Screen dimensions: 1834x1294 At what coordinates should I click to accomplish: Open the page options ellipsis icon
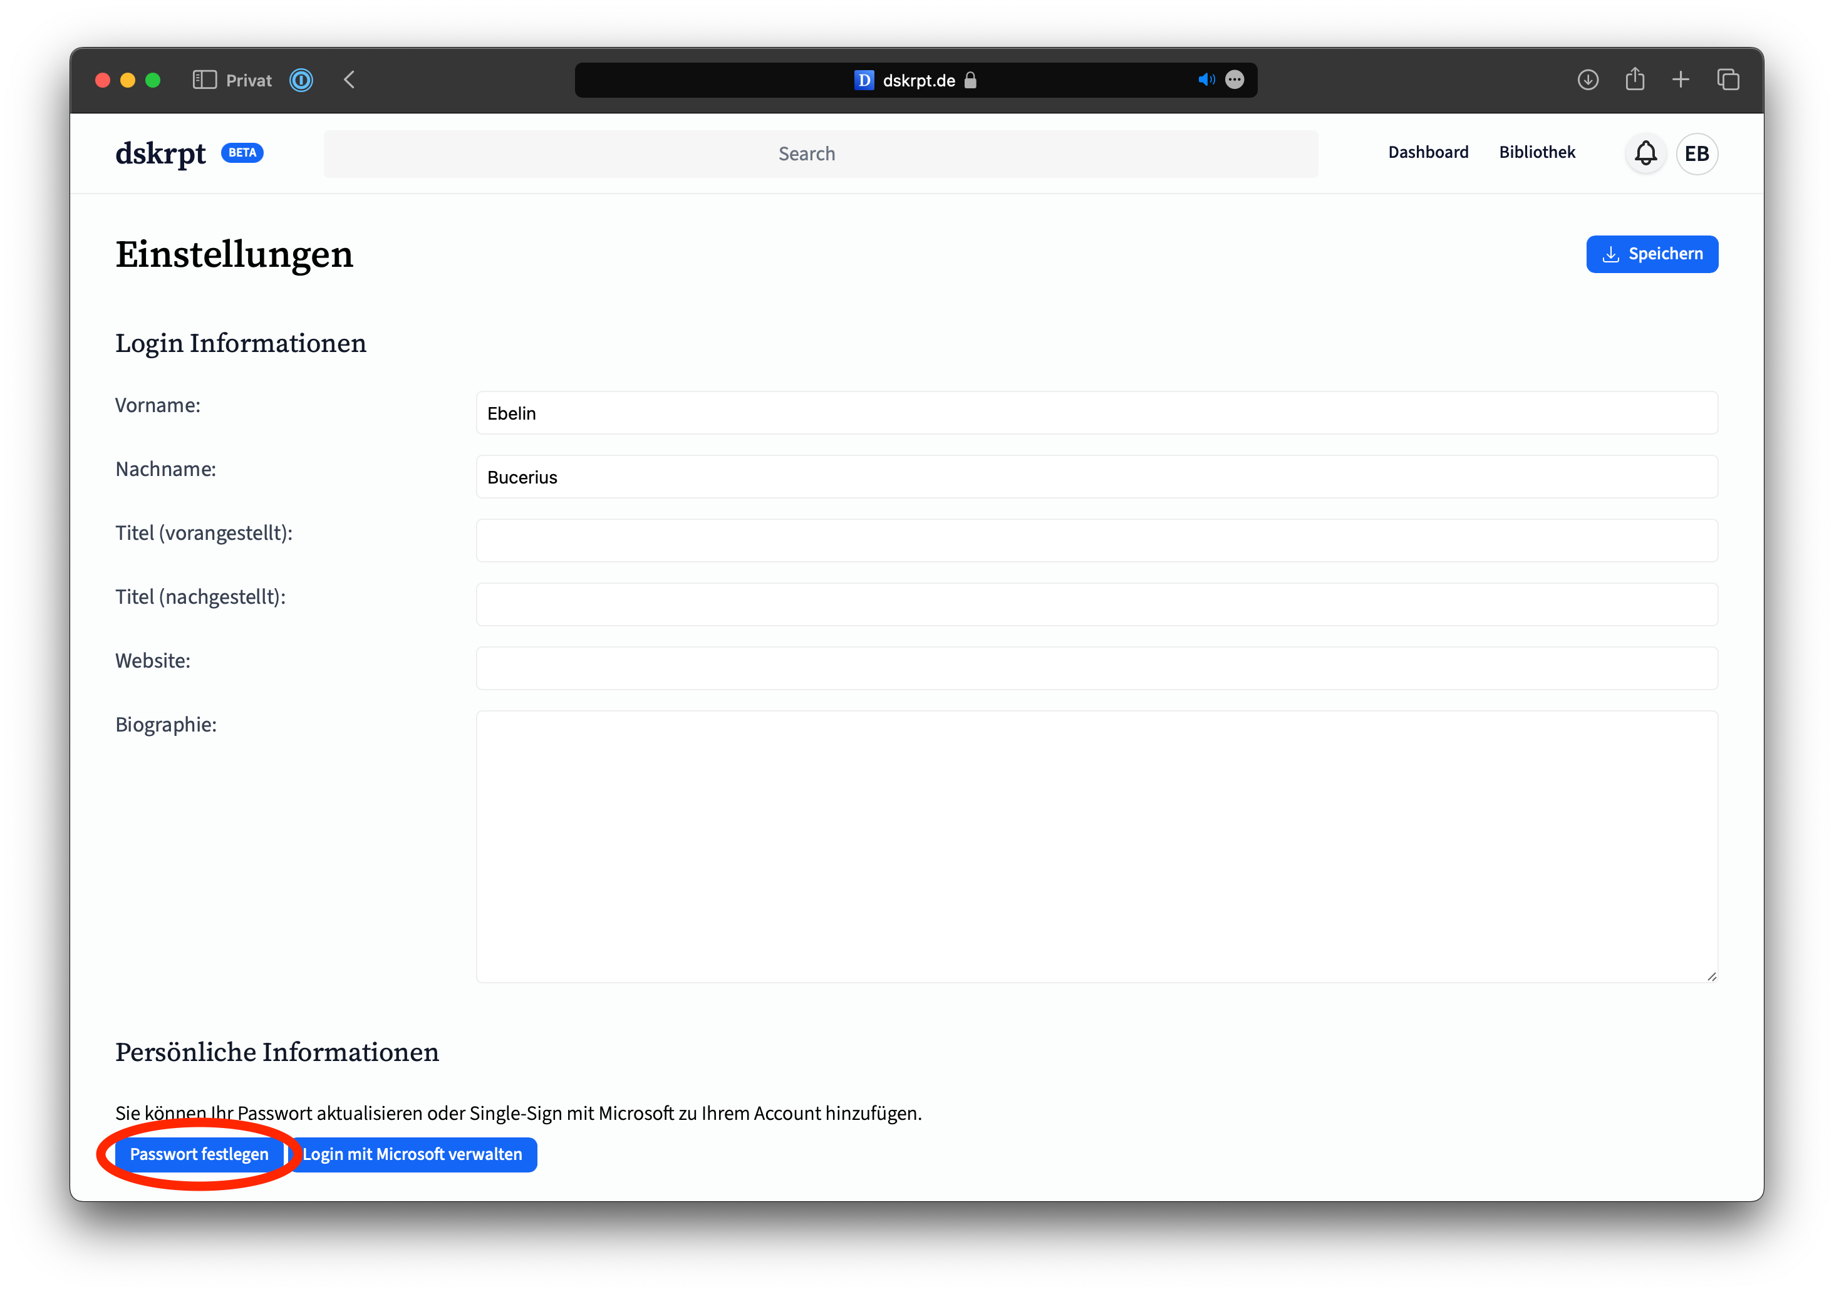click(1234, 80)
